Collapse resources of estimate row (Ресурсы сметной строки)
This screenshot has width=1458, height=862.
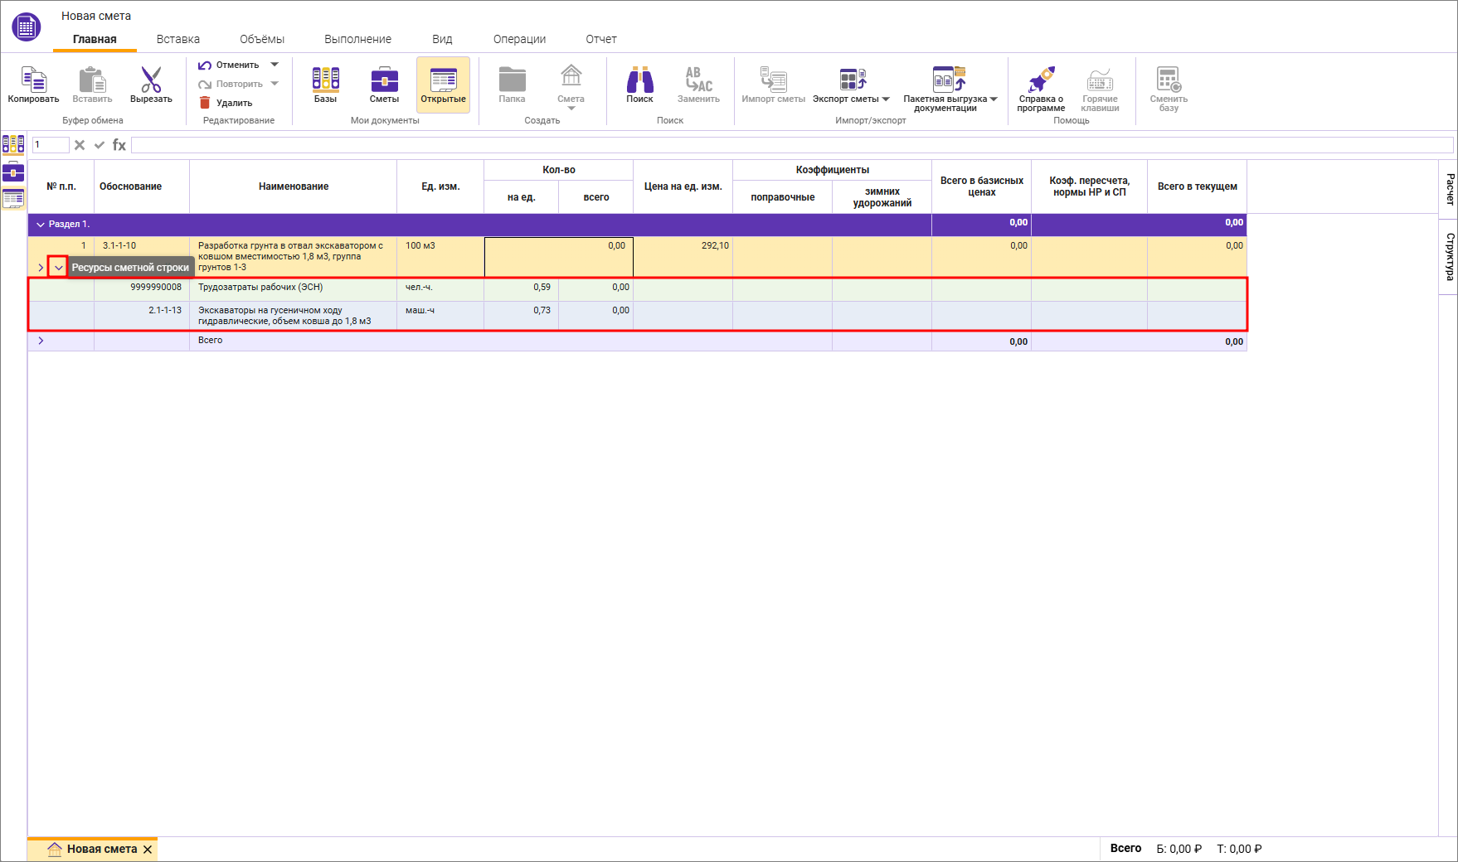pos(58,268)
